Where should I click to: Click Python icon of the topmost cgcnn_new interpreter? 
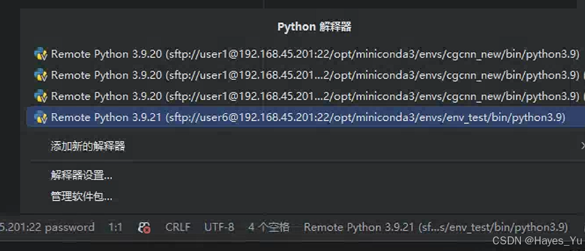pyautogui.click(x=41, y=54)
